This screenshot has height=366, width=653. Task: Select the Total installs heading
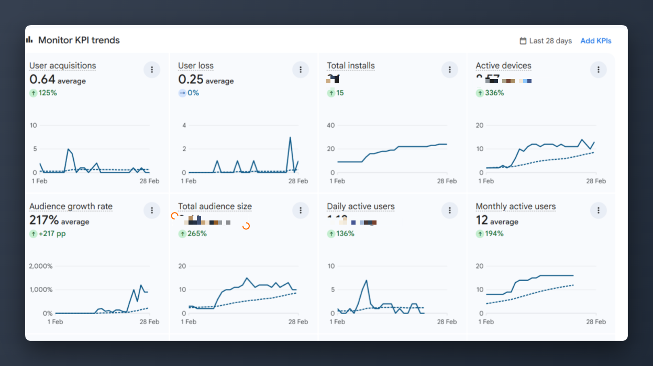pyautogui.click(x=351, y=65)
